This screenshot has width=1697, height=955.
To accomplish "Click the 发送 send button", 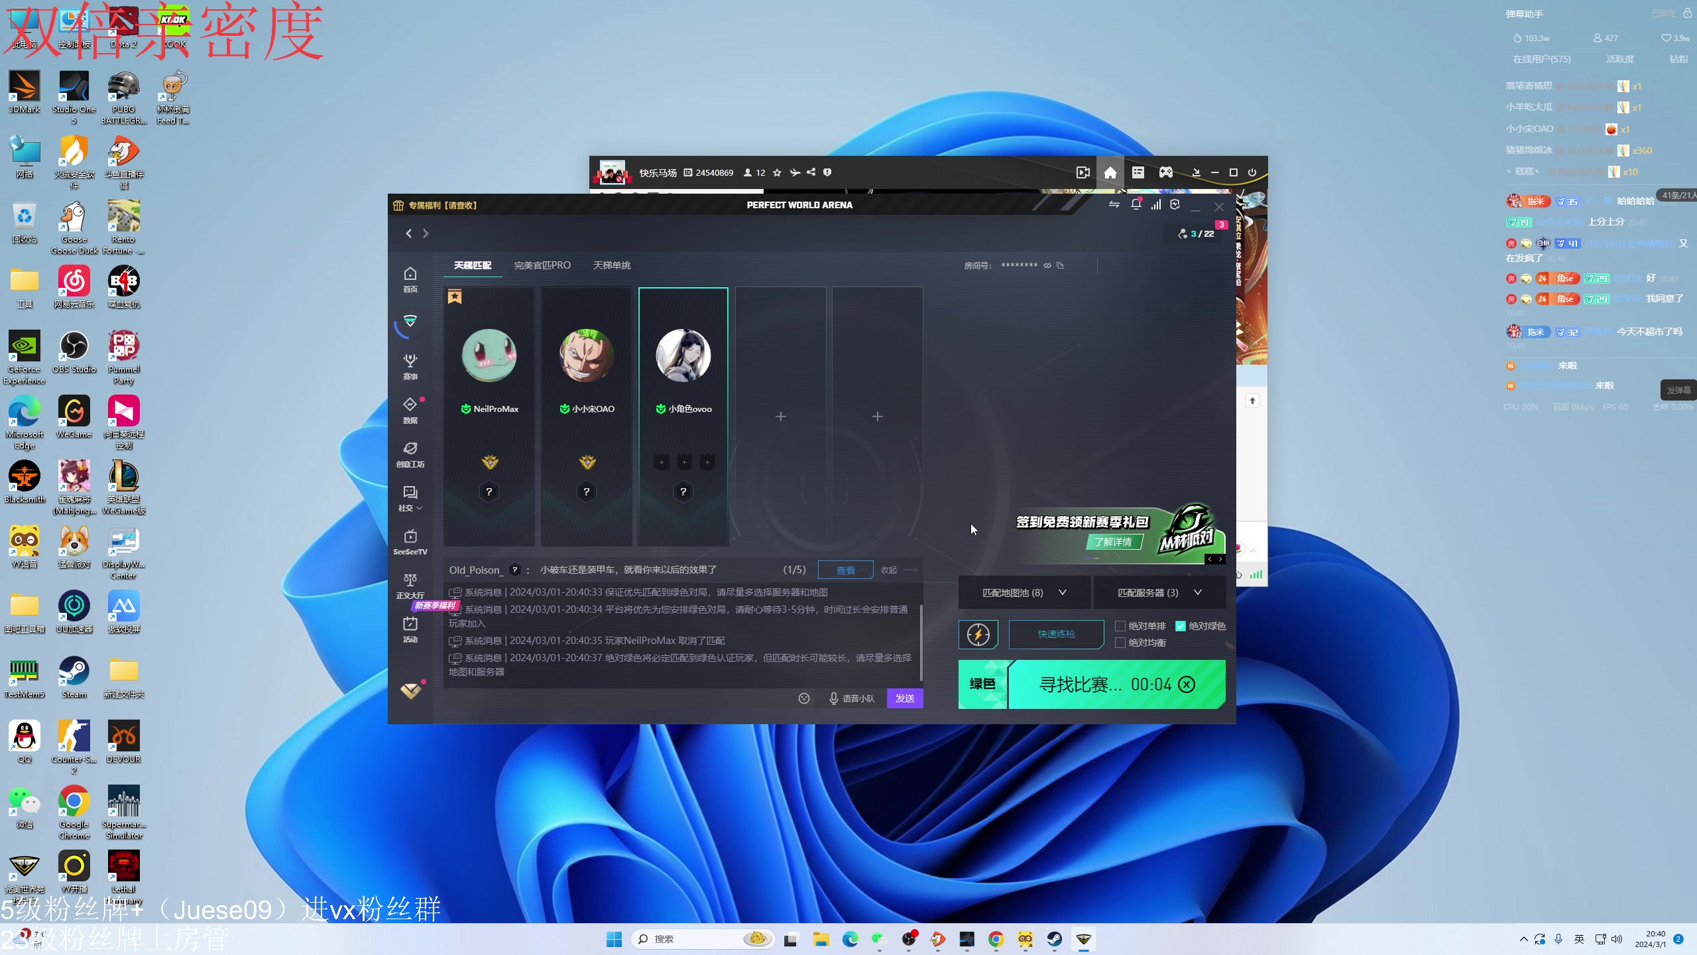I will (x=905, y=698).
